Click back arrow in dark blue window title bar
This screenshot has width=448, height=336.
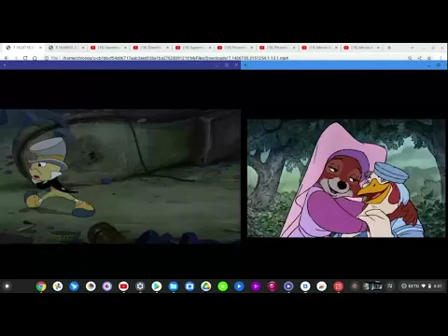click(x=4, y=65)
